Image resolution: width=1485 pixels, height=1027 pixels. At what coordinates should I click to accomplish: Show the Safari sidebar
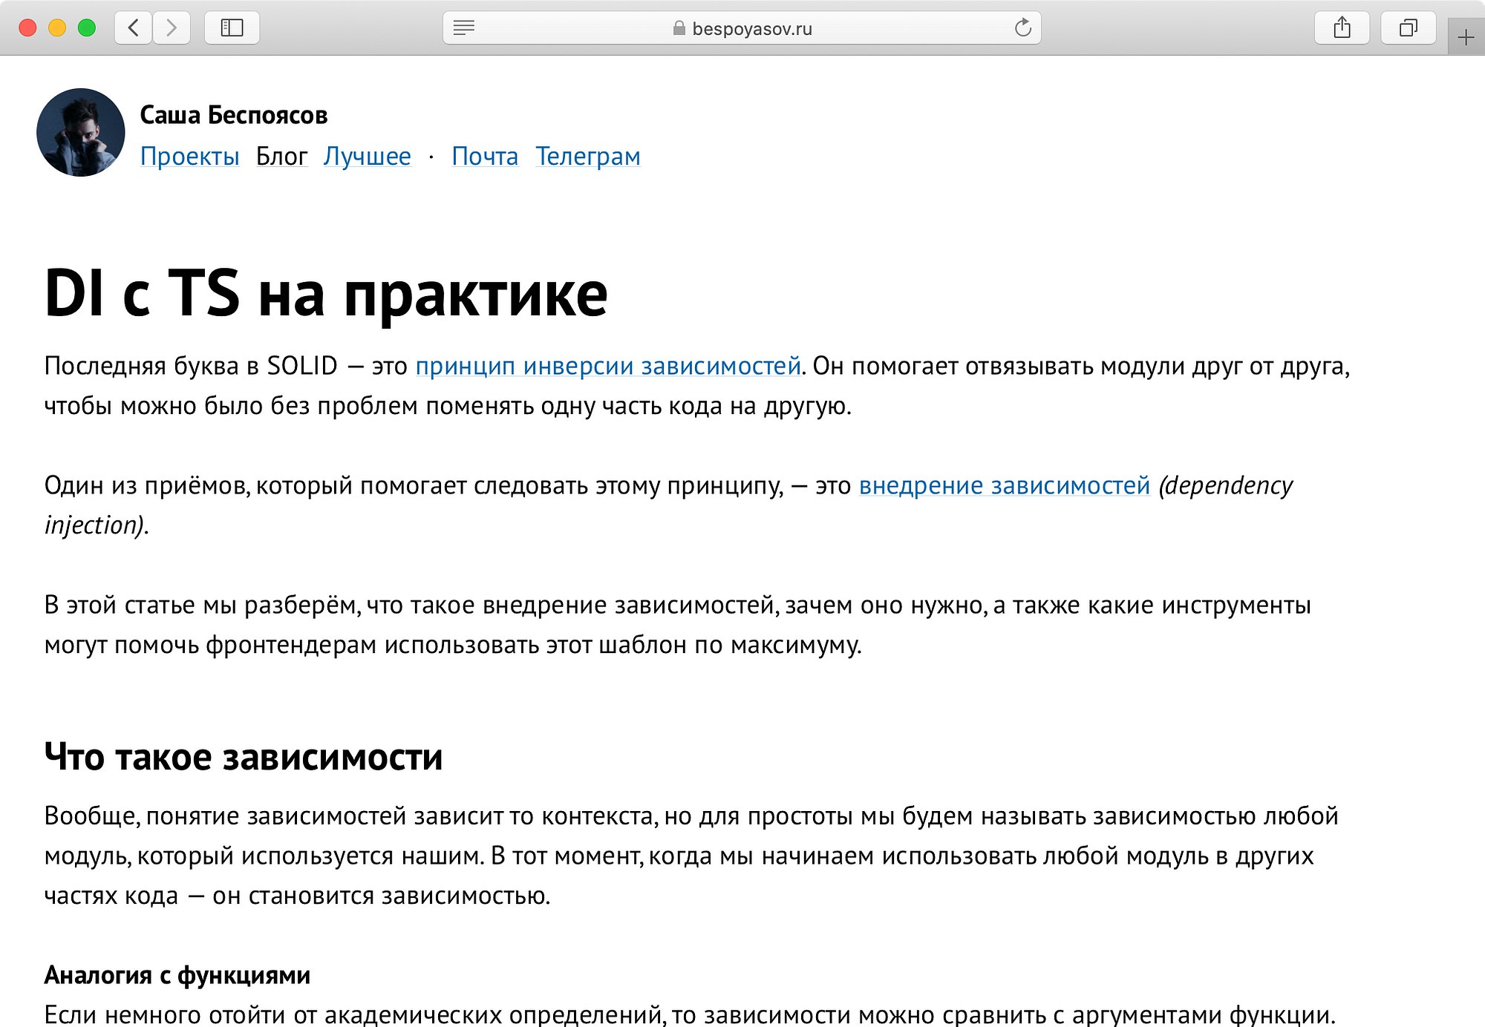point(232,28)
